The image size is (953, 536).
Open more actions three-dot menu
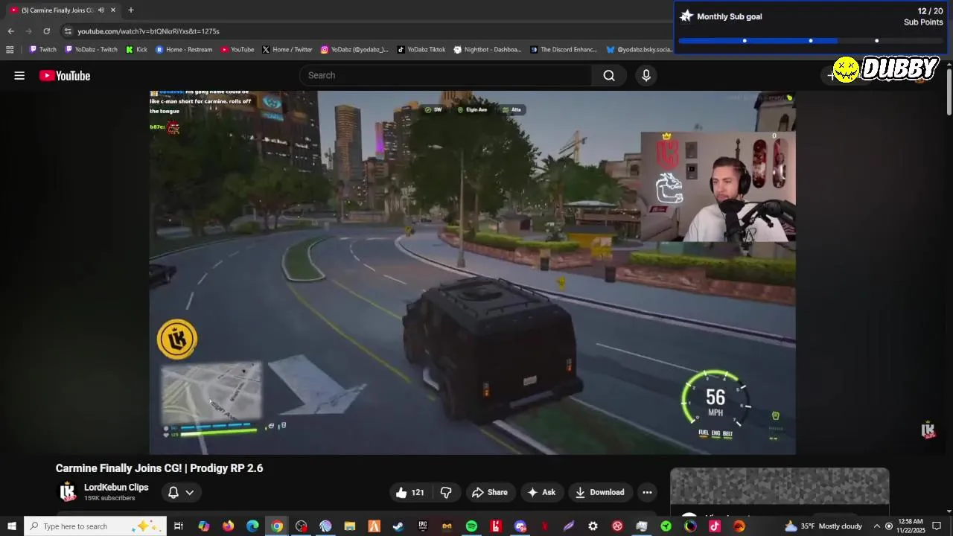click(647, 492)
